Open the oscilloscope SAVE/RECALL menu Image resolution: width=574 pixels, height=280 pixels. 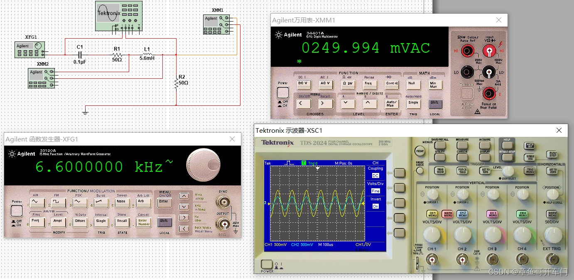point(440,145)
